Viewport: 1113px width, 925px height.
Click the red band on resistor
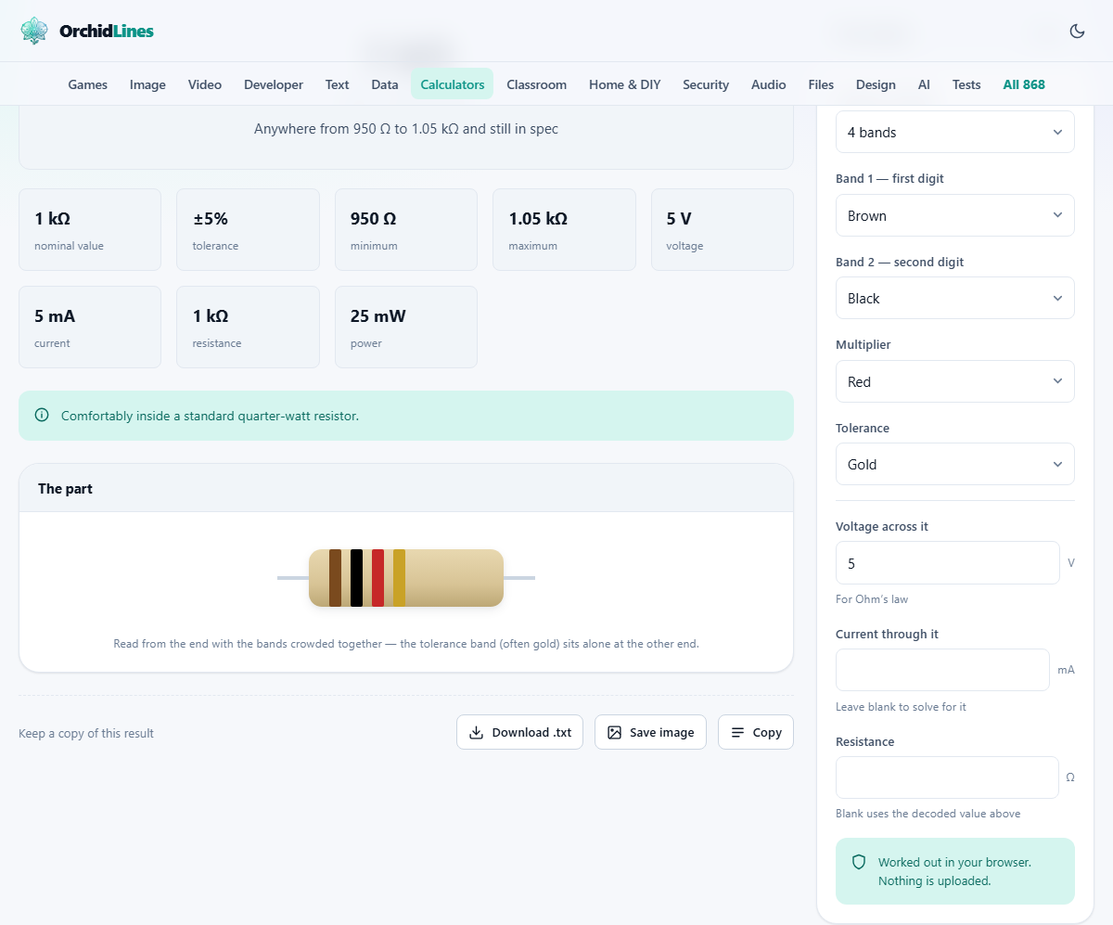pos(377,578)
